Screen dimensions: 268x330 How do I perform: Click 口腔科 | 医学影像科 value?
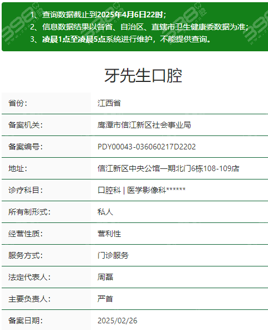coord(142,190)
